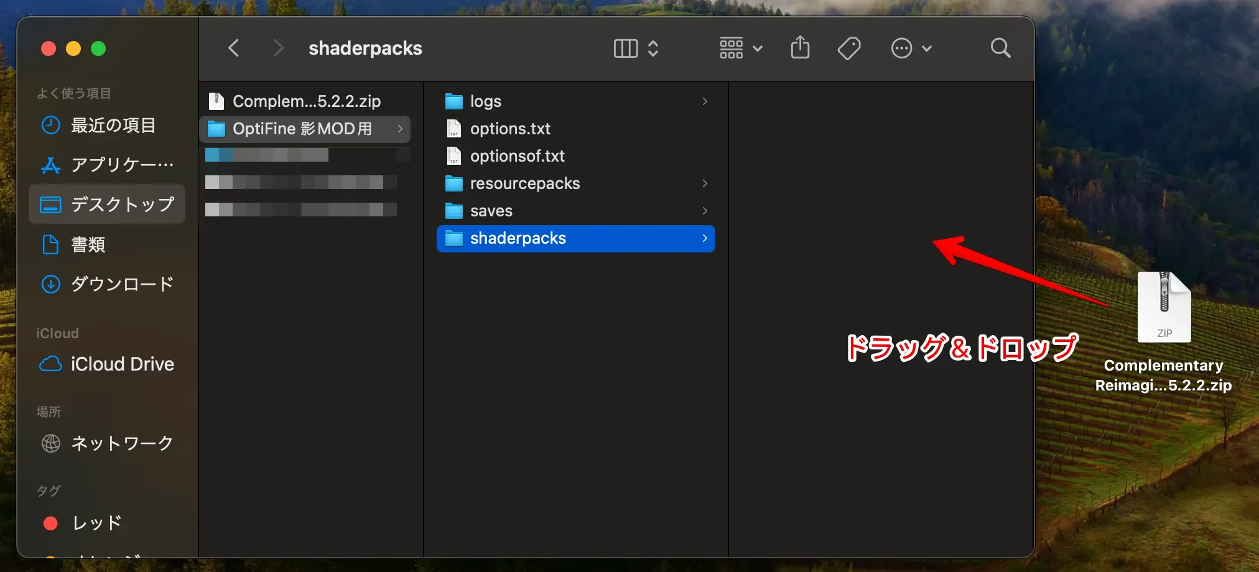Select the optionsof.txt file
This screenshot has width=1259, height=572.
point(576,156)
